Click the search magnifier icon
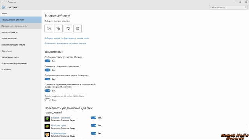Screen dimensions: 249x140 click(245, 7)
